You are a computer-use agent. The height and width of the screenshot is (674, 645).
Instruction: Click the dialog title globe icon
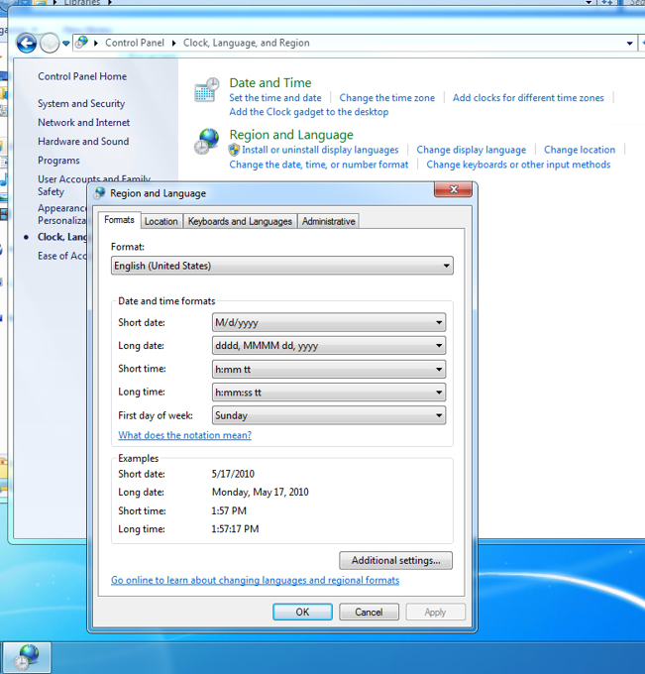point(100,193)
